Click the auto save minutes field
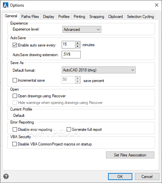 pos(68,45)
